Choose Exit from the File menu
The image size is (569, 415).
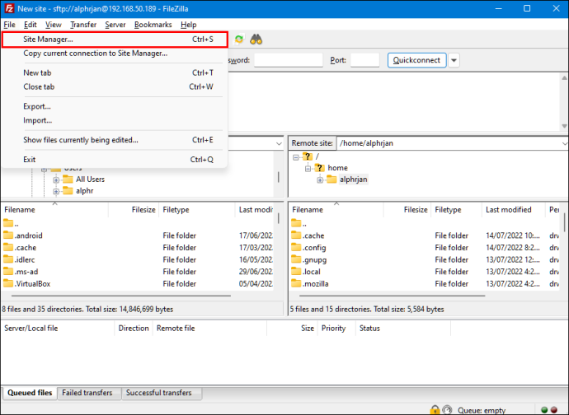click(x=115, y=160)
